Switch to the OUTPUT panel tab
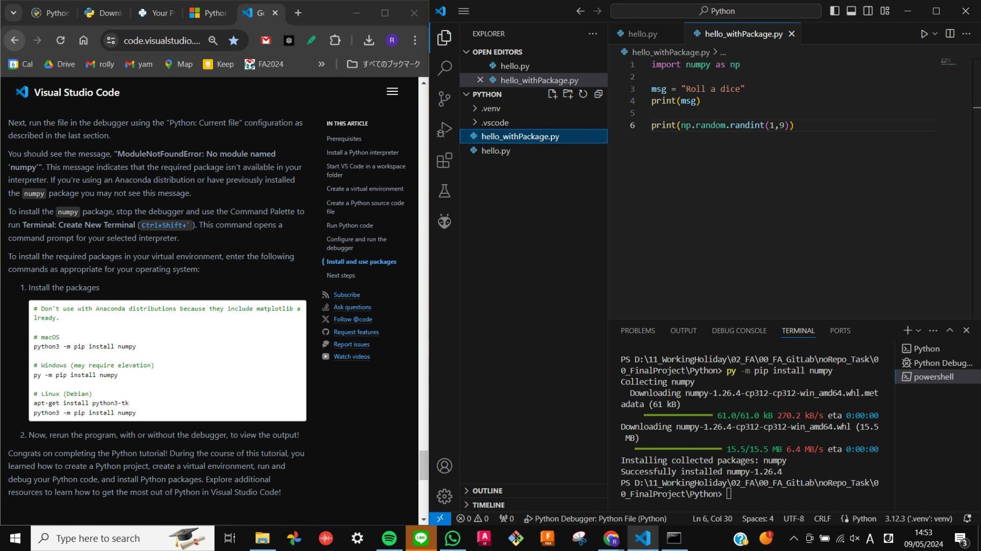 click(x=683, y=331)
